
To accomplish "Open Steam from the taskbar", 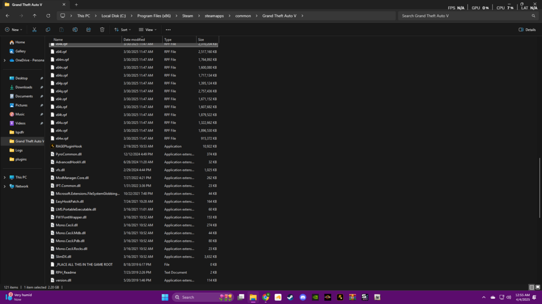I will coord(291,297).
